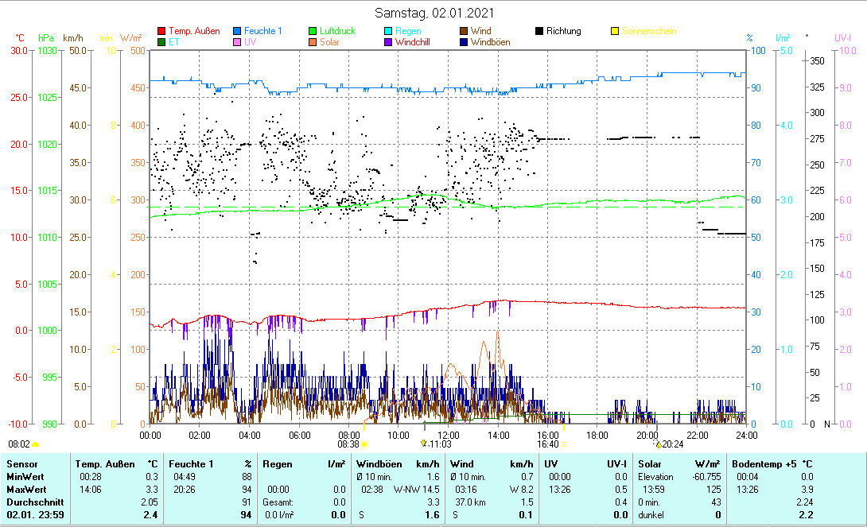The height and width of the screenshot is (527, 867).
Task: Select the black Richtung legend square
Action: click(539, 32)
